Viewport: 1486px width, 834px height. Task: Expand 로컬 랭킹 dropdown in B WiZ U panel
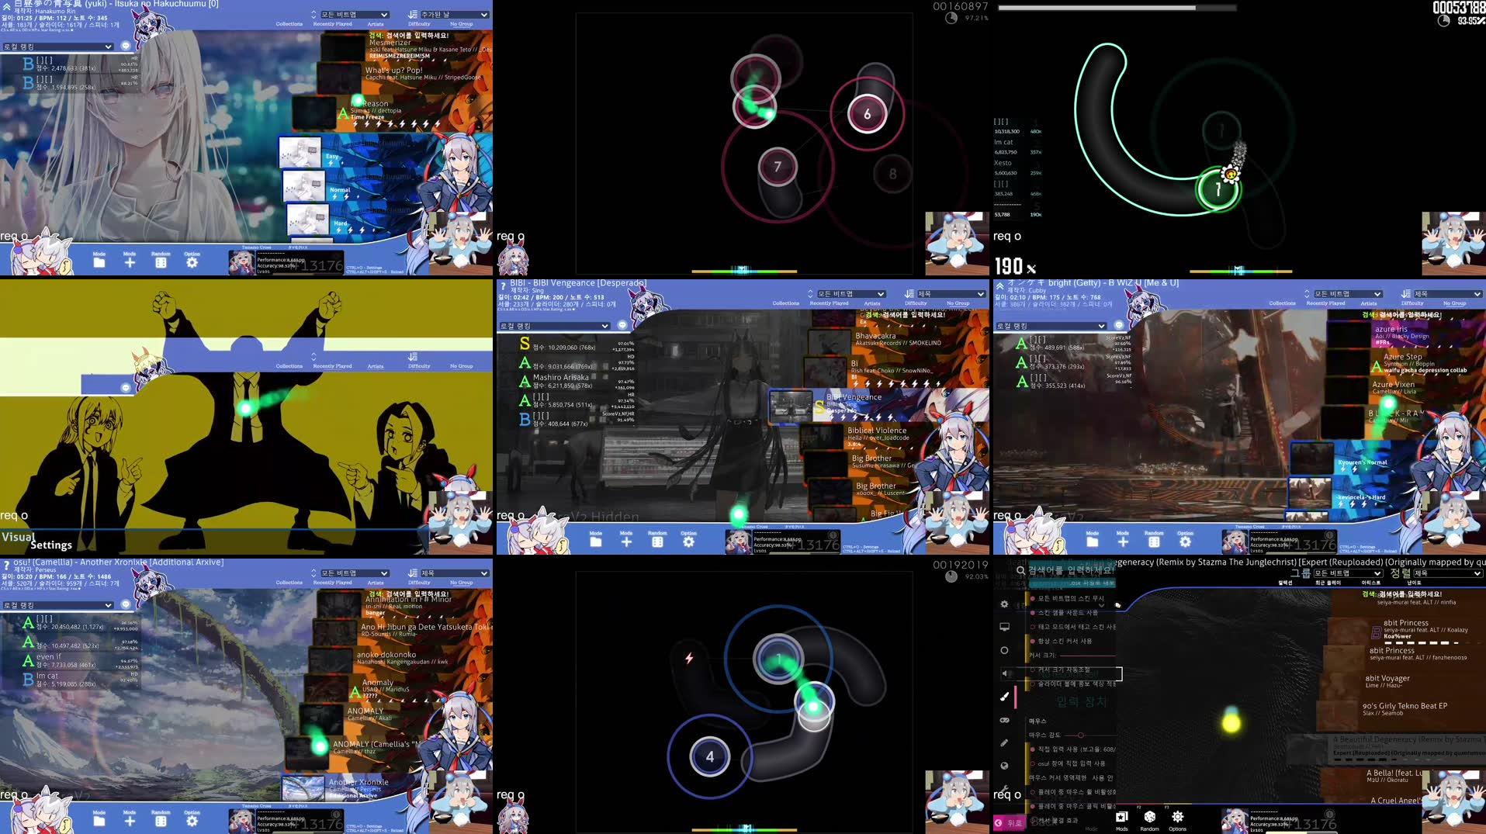tap(1051, 326)
